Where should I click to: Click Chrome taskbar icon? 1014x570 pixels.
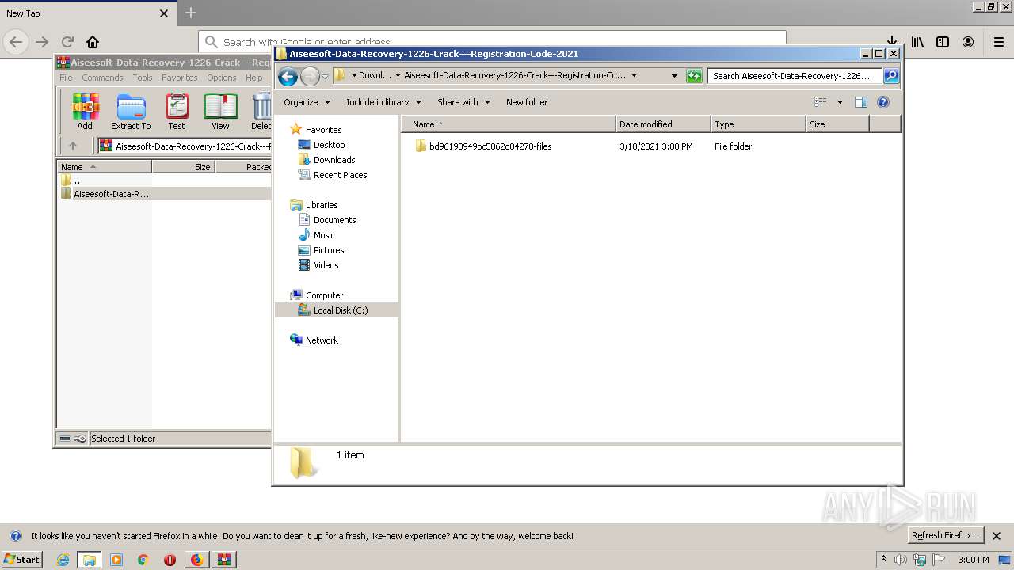click(143, 560)
